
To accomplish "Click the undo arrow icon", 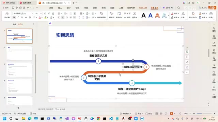I will pyautogui.click(x=28, y=8).
